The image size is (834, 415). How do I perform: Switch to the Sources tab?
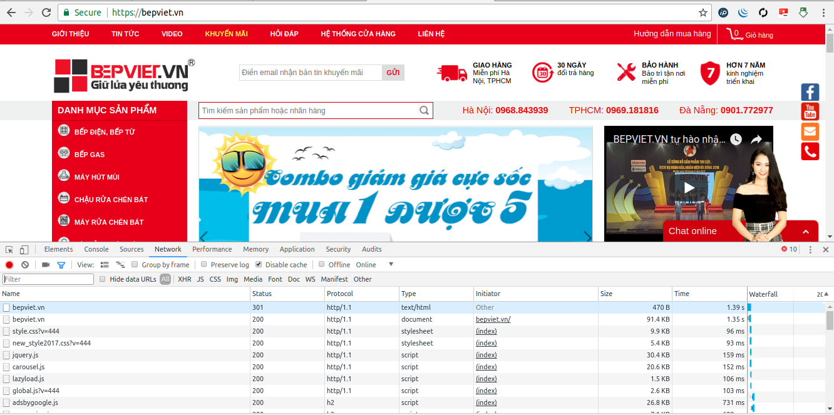[x=131, y=249]
